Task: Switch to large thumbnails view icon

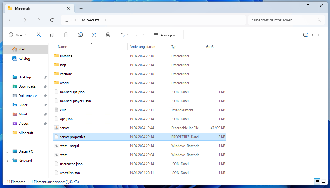Action: pos(324,182)
